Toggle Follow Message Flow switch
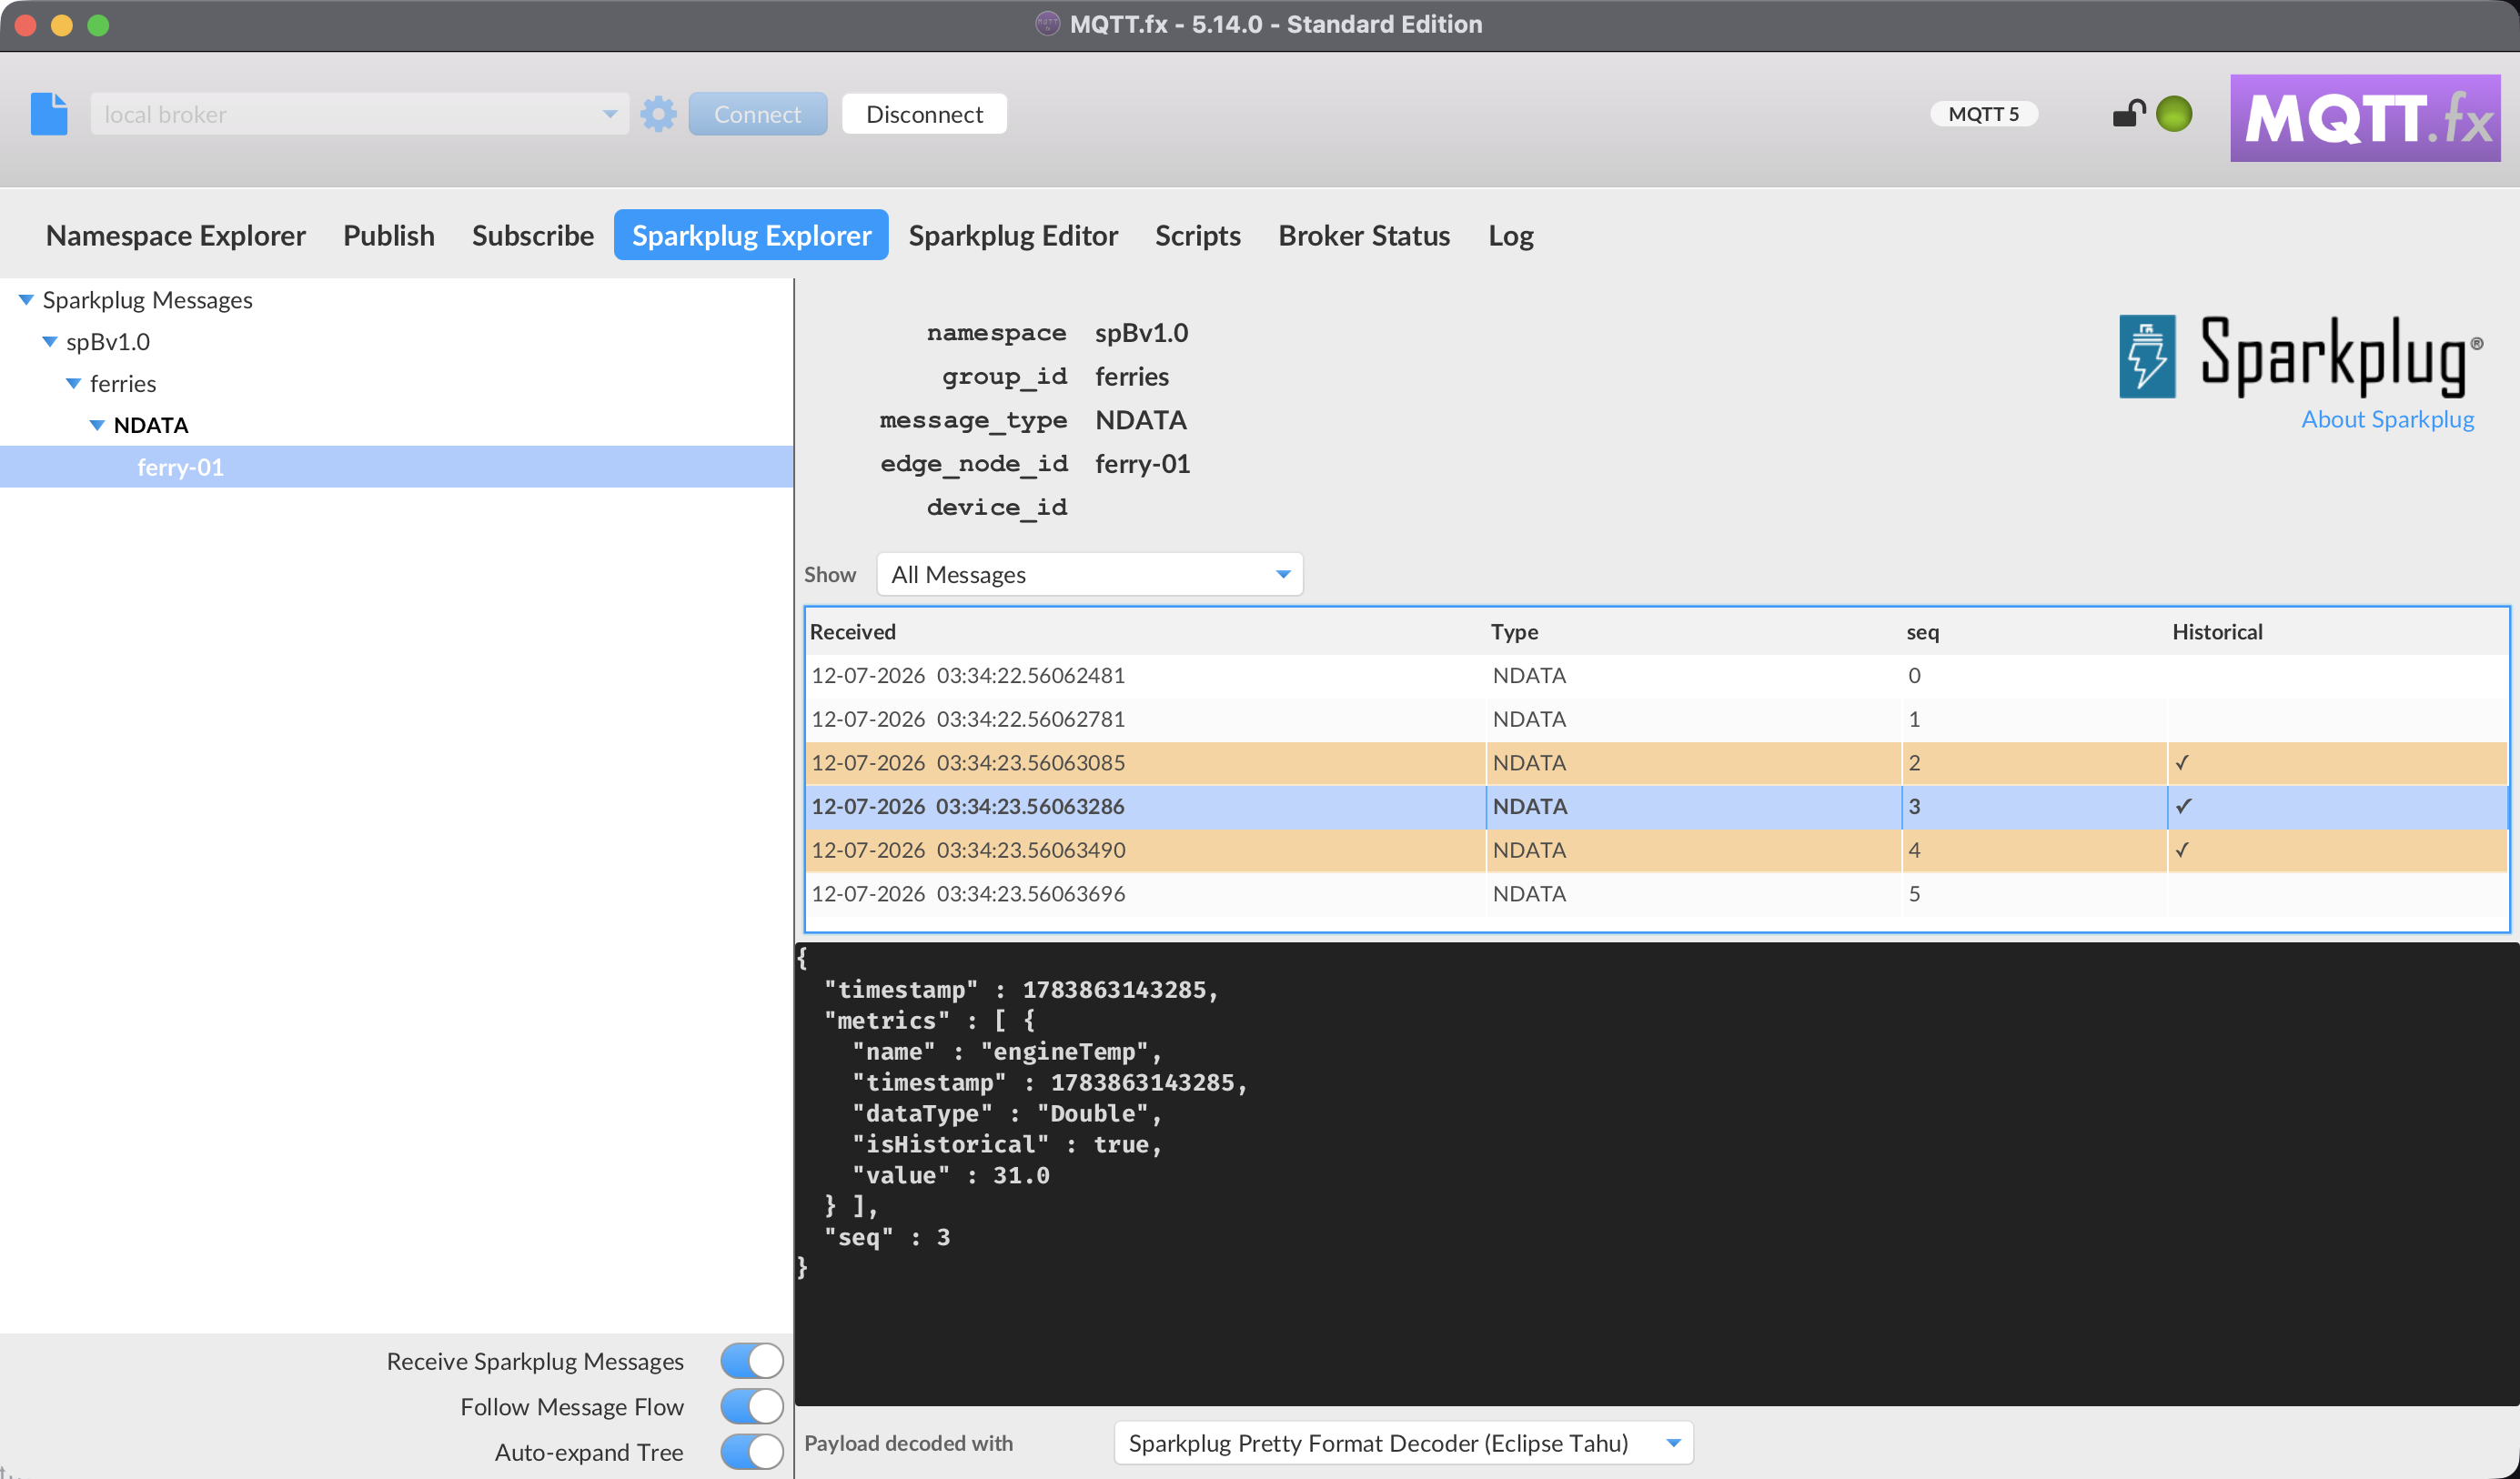The image size is (2520, 1479). pos(751,1406)
